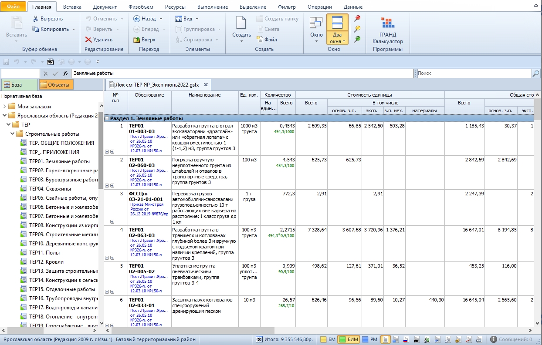542x345 pixels.
Task: Open the Смета creation button
Action: [x=268, y=29]
